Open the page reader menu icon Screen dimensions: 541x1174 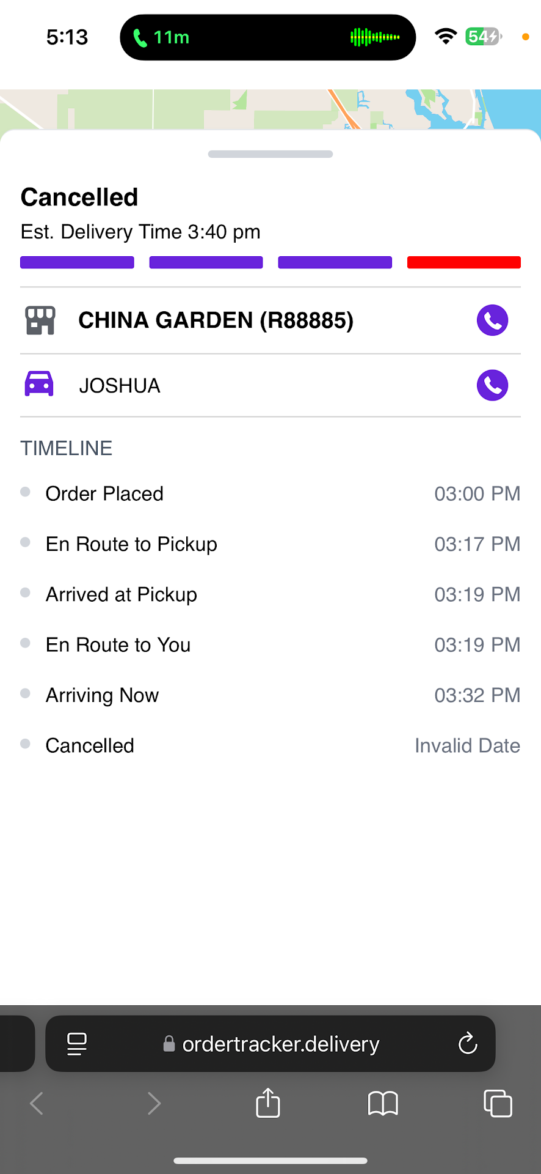pyautogui.click(x=77, y=1044)
